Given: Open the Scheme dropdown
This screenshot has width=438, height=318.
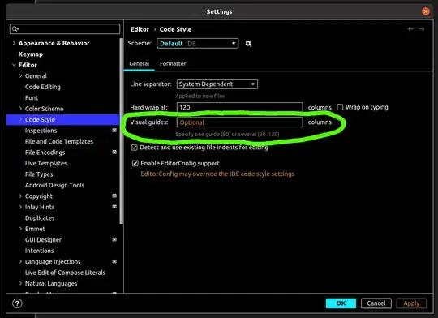Looking at the screenshot, I should coord(197,44).
